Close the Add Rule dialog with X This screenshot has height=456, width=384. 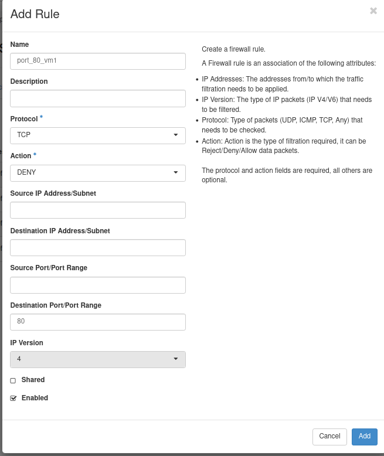tap(373, 11)
